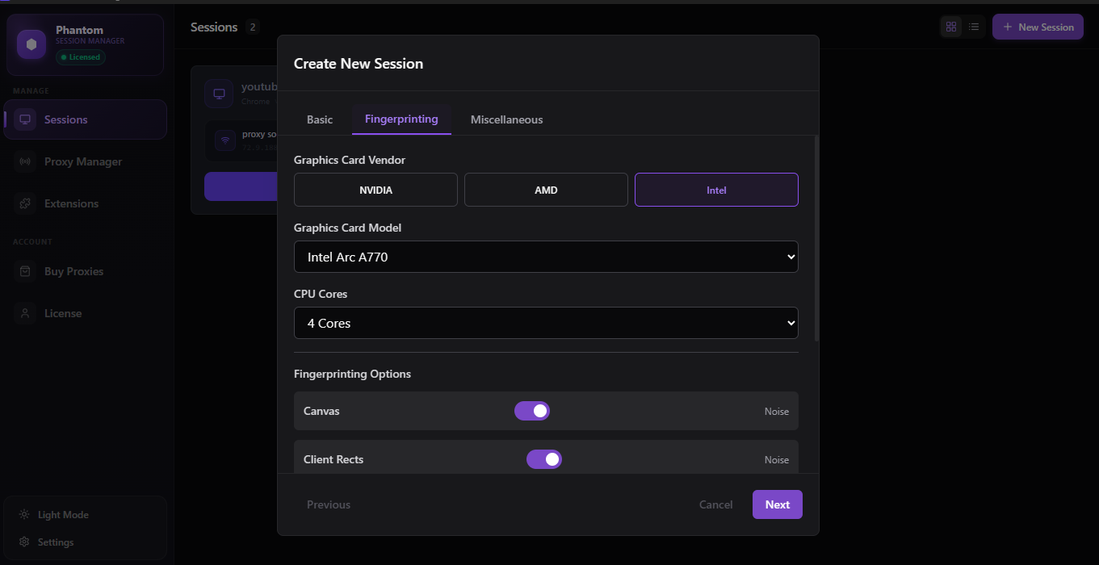Viewport: 1099px width, 565px height.
Task: Click the Noise label in Client Rects row
Action: 777,460
